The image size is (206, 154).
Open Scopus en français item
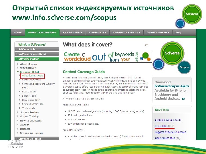[x=31, y=133]
